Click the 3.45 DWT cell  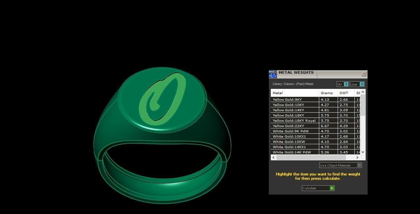click(346, 152)
